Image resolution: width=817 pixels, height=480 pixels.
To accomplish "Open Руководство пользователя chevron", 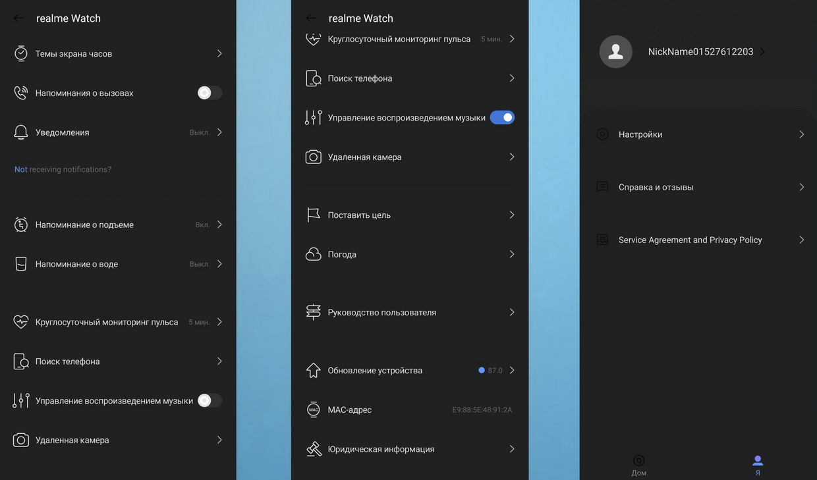I will tap(512, 312).
